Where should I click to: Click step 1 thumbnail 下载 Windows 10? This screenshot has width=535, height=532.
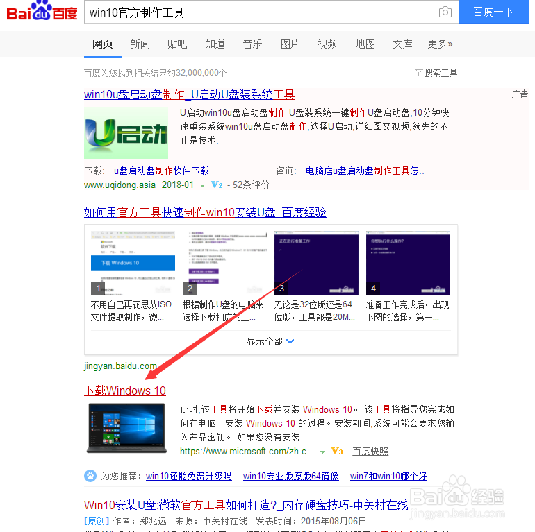[x=133, y=263]
